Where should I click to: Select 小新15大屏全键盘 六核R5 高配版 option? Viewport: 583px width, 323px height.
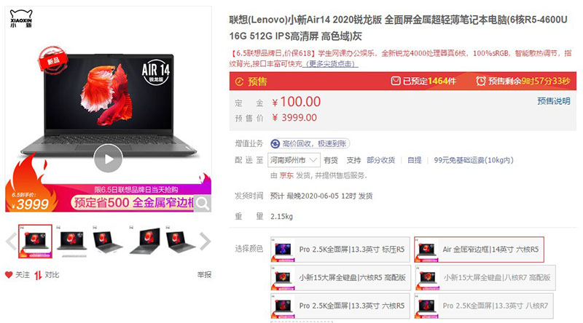[340, 277]
